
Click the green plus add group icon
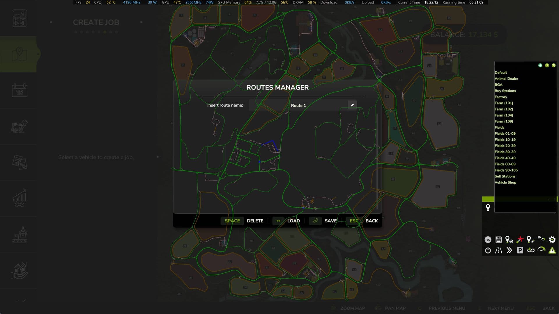pos(540,65)
